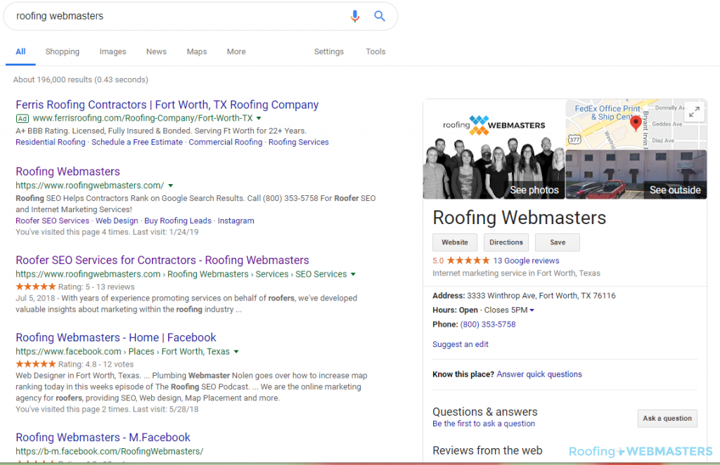Open Roofer SEO Services for Contractors result
This screenshot has height=465, width=720.
pos(162,260)
